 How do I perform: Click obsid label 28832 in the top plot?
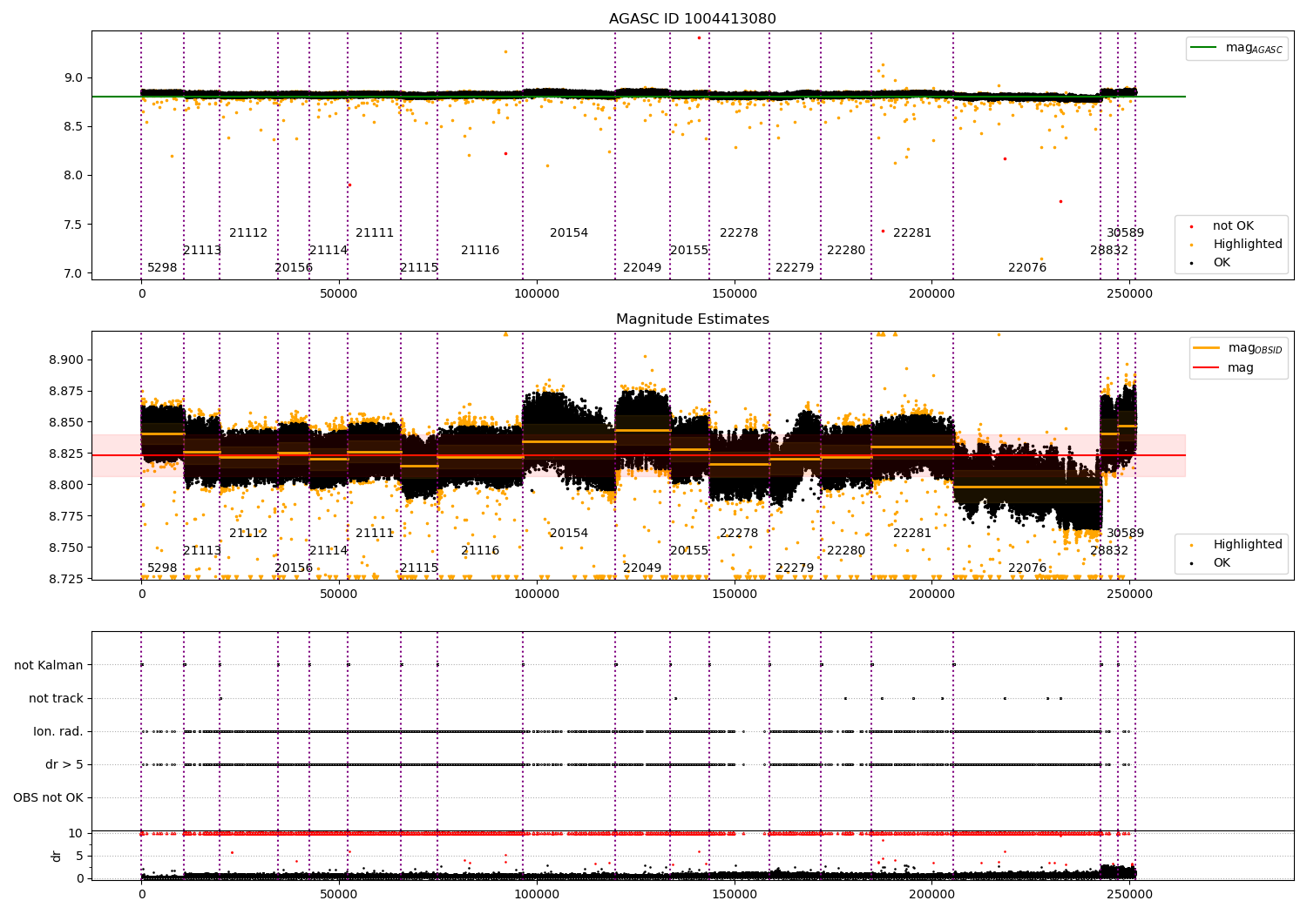[x=1109, y=251]
